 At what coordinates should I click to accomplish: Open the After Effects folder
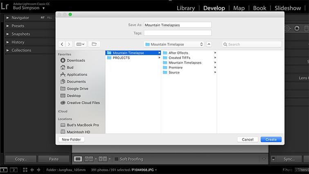pos(178,53)
